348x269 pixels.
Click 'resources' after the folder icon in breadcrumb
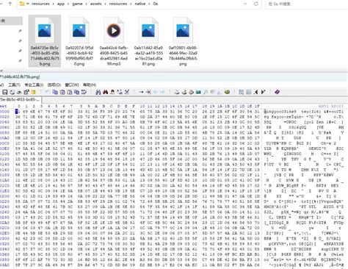(40, 4)
